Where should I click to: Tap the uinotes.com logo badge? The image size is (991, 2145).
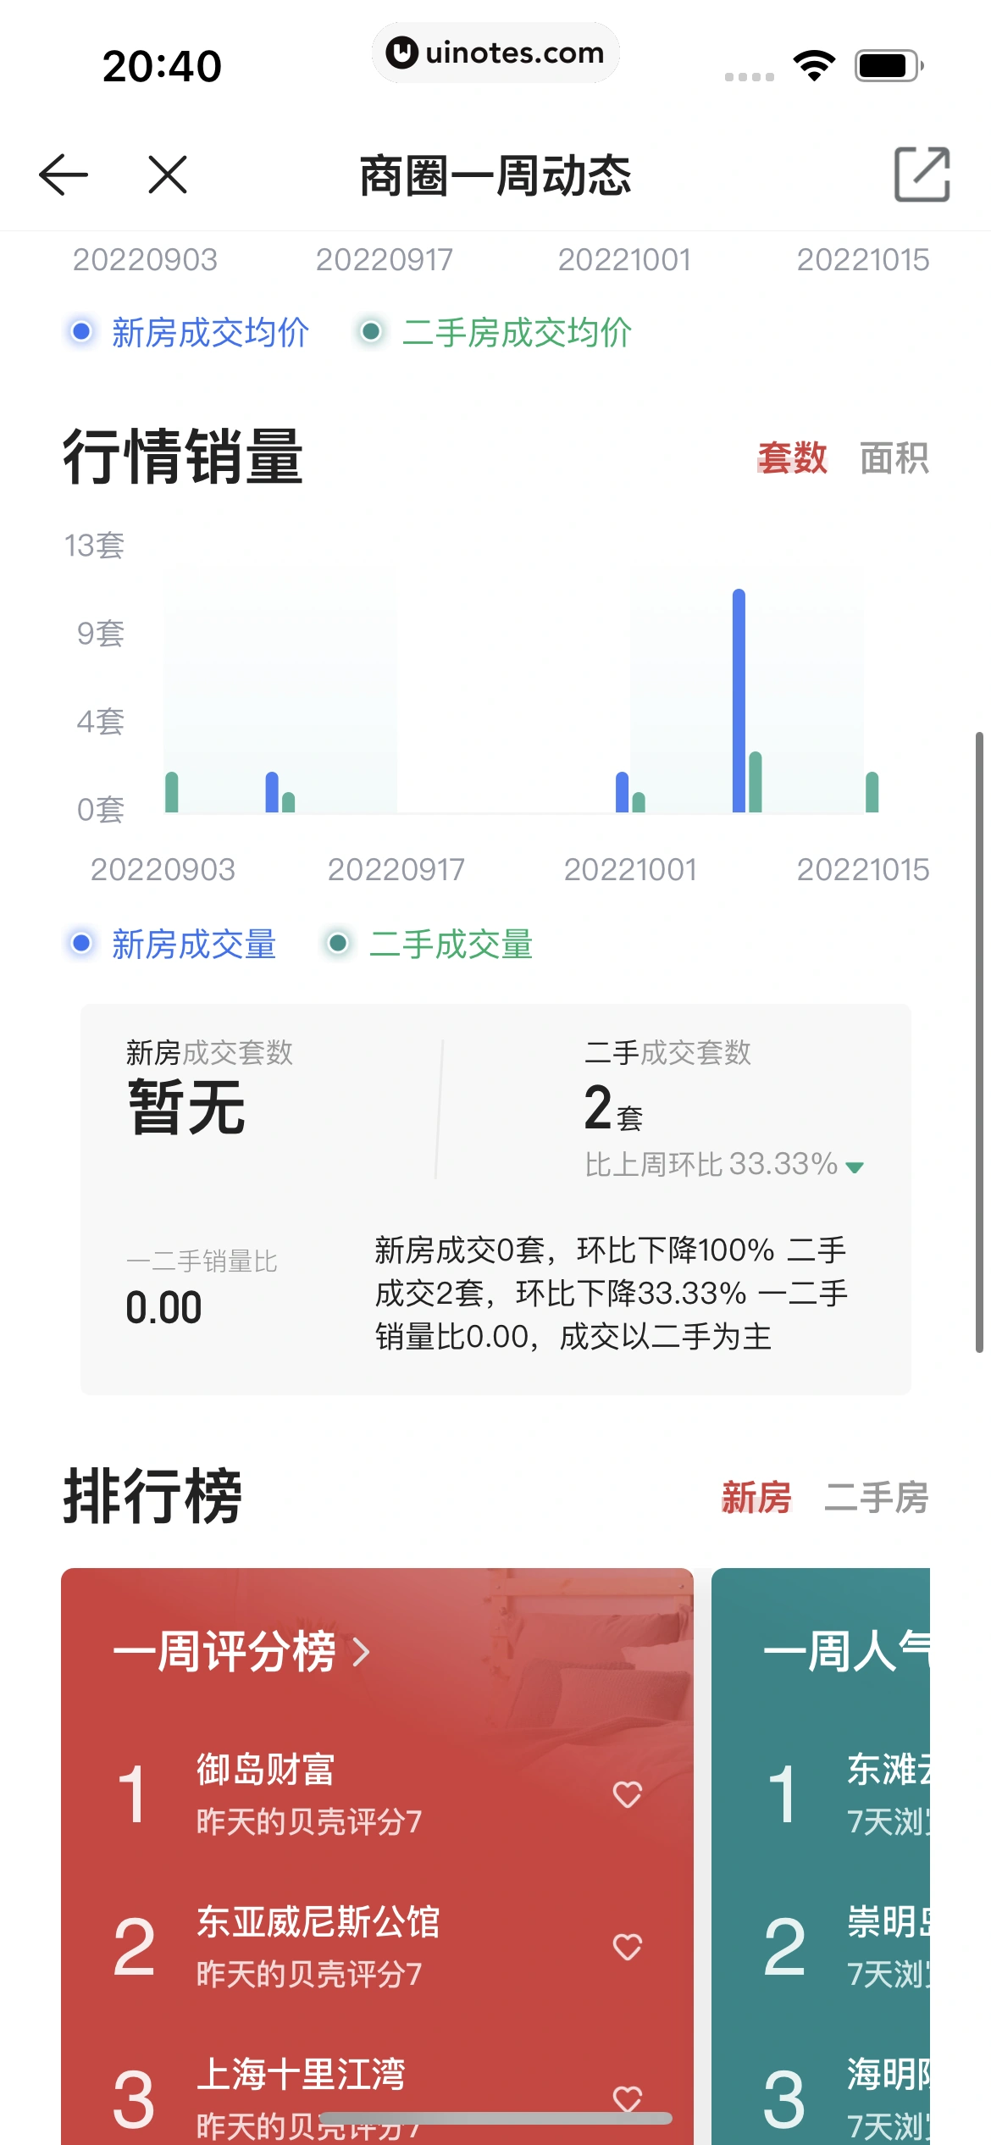point(495,53)
